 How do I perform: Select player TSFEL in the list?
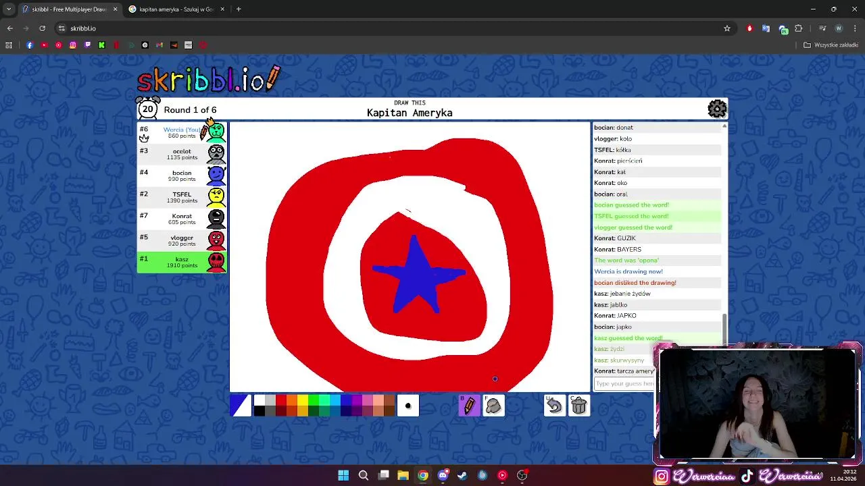[182, 197]
